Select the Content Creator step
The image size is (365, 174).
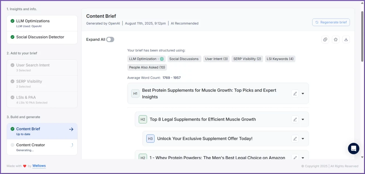31,145
